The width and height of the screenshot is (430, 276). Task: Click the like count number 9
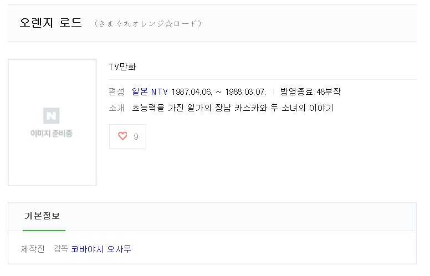tap(136, 136)
